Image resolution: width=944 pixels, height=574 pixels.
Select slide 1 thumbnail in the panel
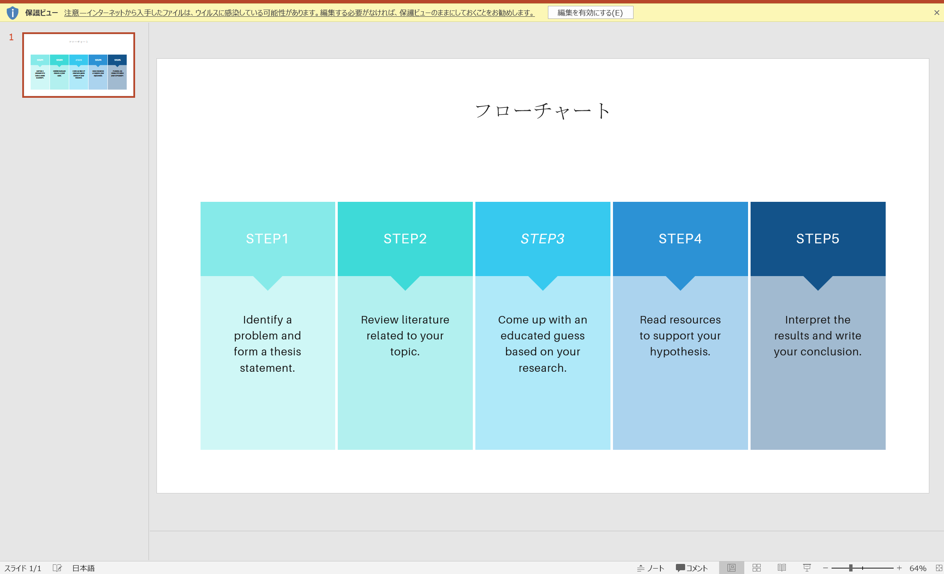[x=78, y=64]
